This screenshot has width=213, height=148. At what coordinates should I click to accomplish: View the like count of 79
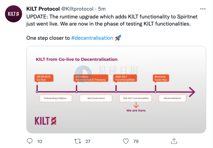coord(136,142)
